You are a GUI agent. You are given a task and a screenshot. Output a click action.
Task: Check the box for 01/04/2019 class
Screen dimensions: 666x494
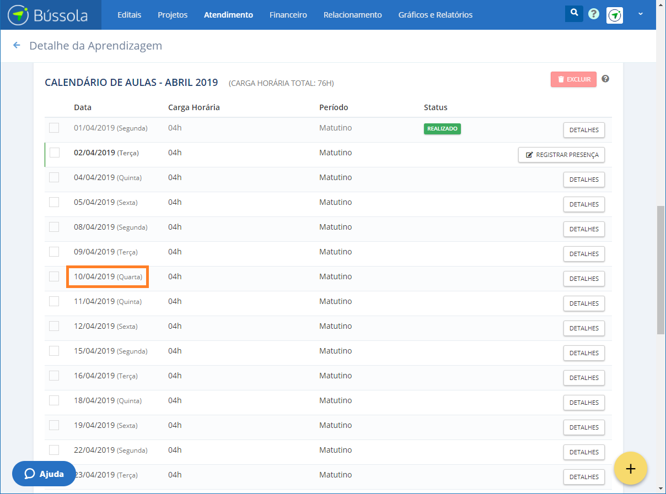pyautogui.click(x=54, y=128)
